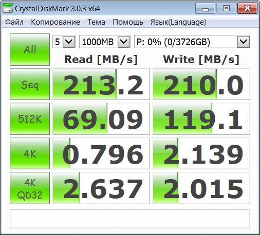Open the Файл menu
This screenshot has width=260, height=235.
[14, 22]
